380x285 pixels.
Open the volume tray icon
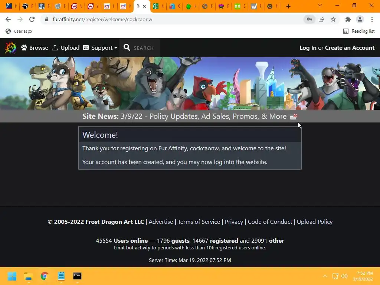(x=344, y=276)
